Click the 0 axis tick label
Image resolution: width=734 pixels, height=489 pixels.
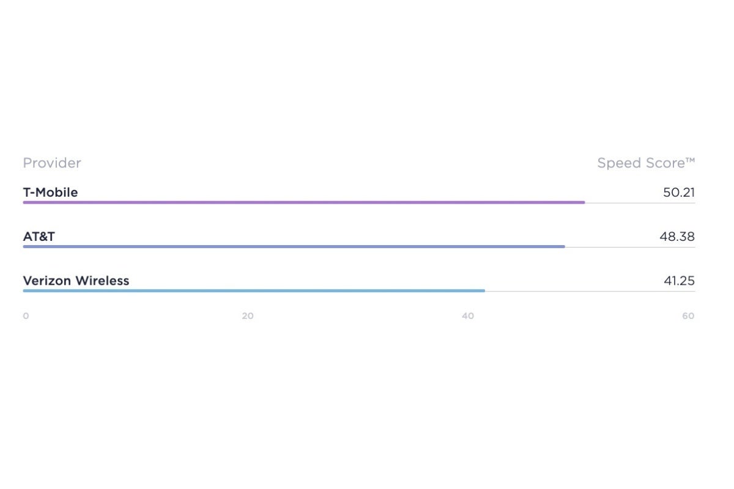[x=26, y=316]
